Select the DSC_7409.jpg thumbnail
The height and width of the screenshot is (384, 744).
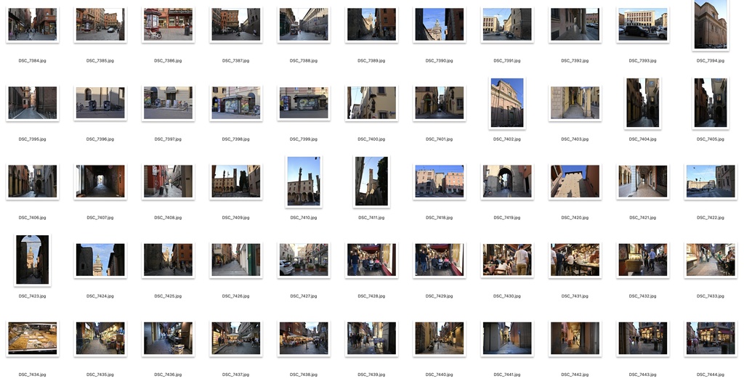tap(236, 181)
